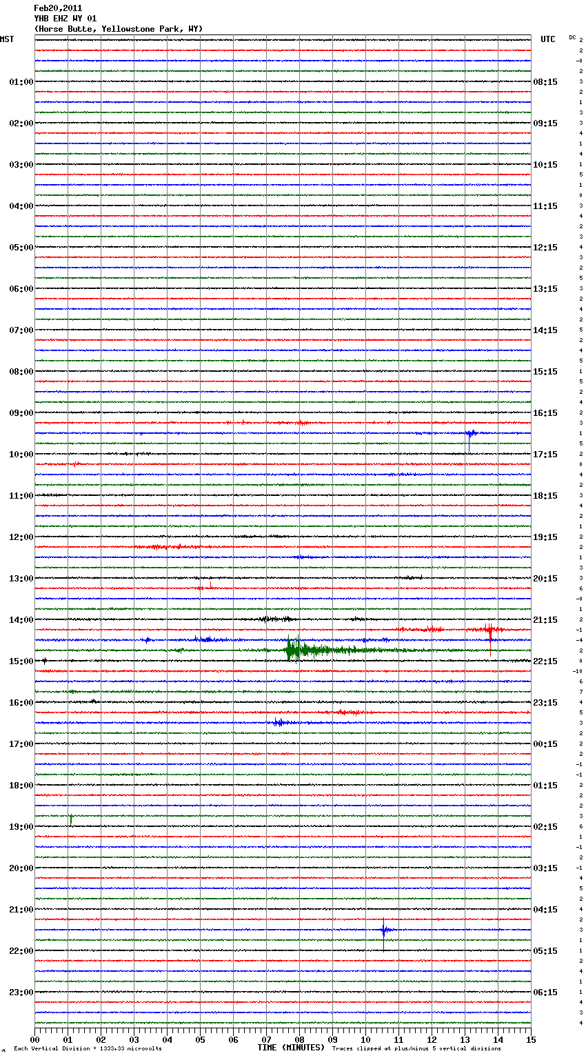Screen dimensions: 586x1058
Task: Click the vertical division 1333.33 microvolts note
Action: [88, 1049]
